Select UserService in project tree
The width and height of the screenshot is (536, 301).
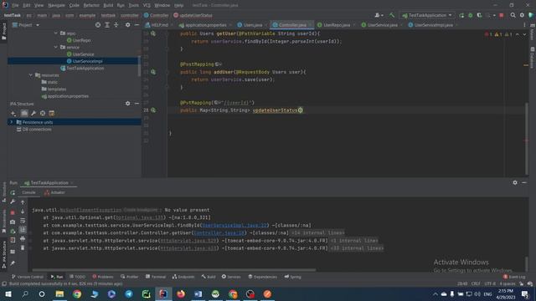[x=83, y=54]
